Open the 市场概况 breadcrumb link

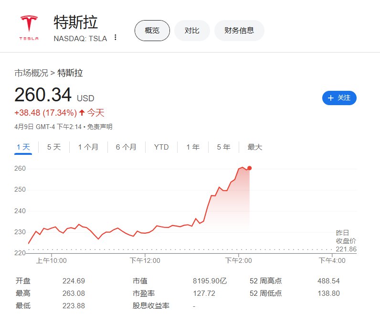click(31, 73)
